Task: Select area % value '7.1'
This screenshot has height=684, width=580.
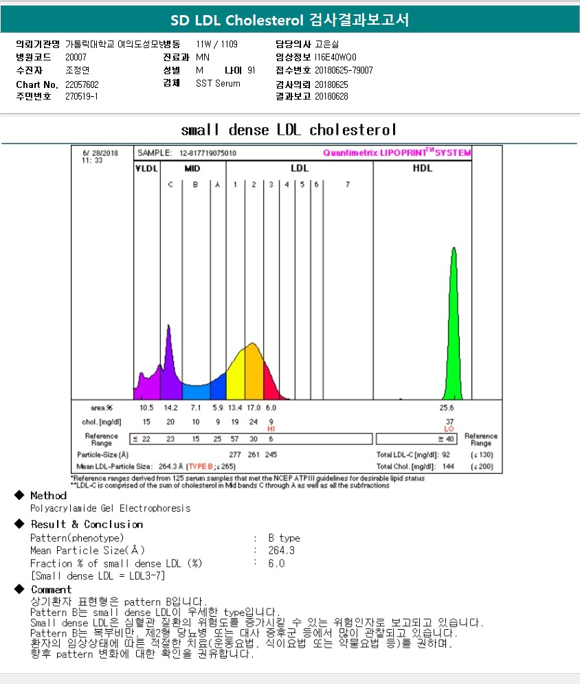Action: coord(196,408)
